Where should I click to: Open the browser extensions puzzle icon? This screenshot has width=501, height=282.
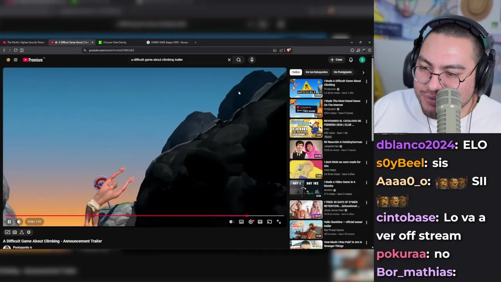click(352, 50)
